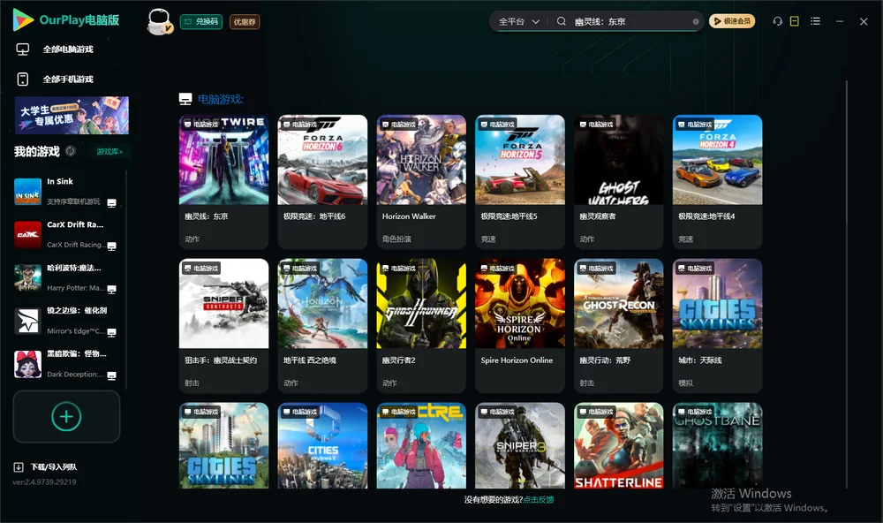Screen dimensions: 883x523
Task: Open the Shatterline game card
Action: 618,445
